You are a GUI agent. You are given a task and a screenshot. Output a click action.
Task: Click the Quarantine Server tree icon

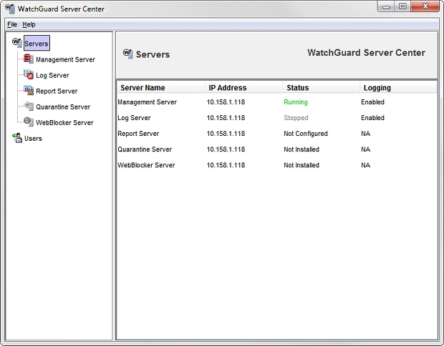29,107
